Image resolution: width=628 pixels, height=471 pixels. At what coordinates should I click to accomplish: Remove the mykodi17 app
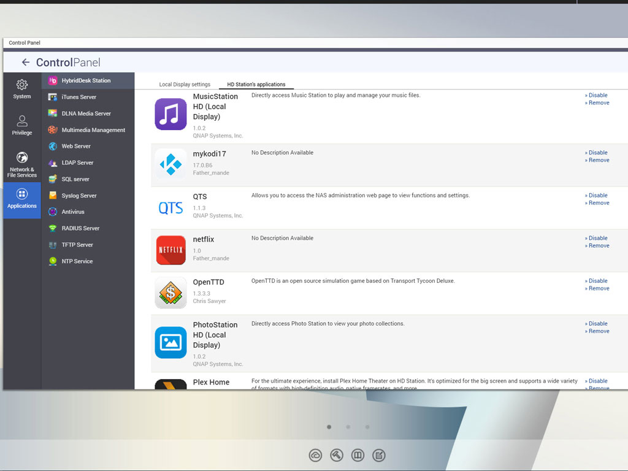(597, 160)
